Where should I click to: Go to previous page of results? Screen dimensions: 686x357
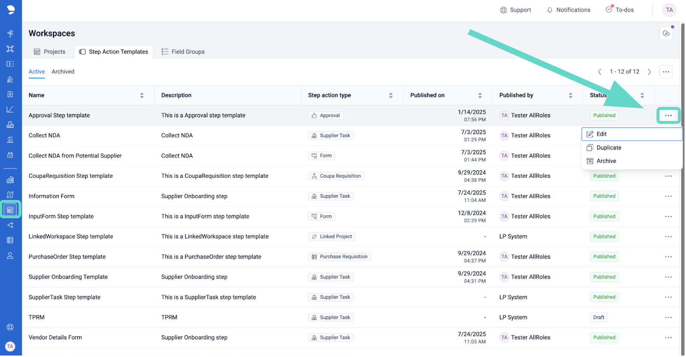[599, 72]
